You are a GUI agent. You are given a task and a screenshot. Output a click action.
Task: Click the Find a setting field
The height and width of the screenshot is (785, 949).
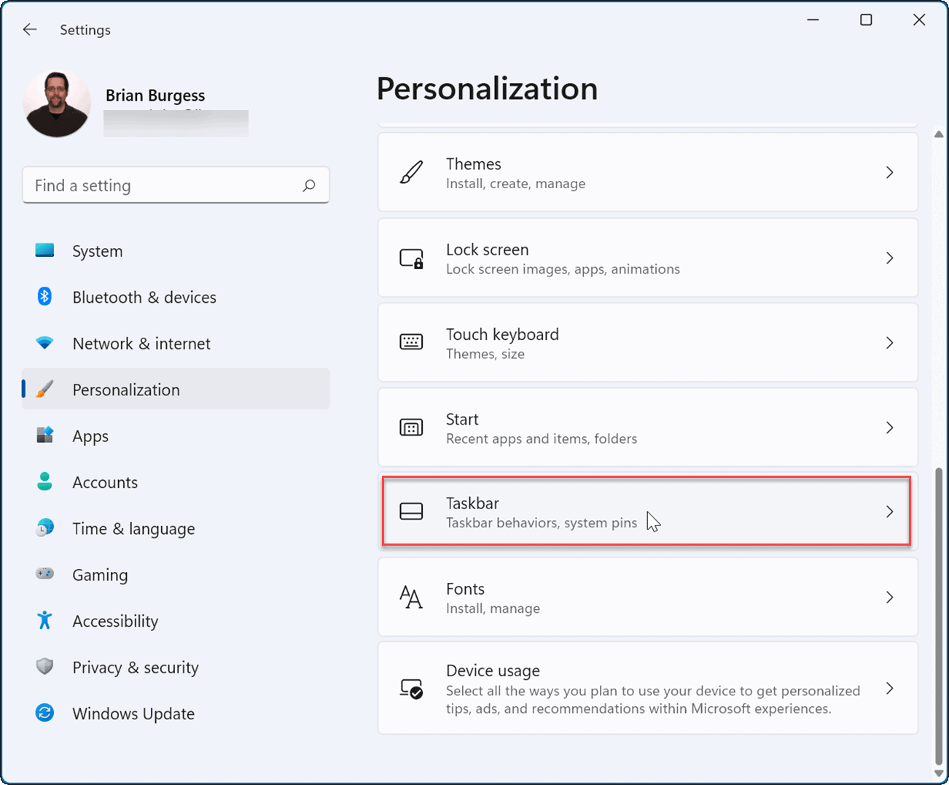click(x=146, y=185)
